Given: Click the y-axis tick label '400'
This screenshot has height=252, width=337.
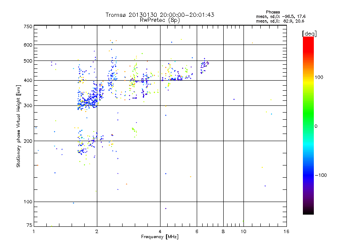Looking at the screenshot, I should pyautogui.click(x=28, y=81).
